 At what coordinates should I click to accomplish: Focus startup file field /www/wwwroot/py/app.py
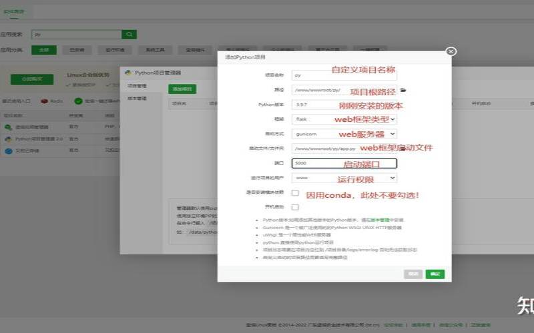344,149
